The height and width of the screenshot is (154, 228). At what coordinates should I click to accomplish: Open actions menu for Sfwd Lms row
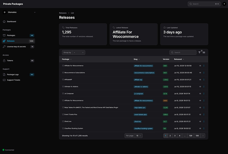click(x=204, y=122)
